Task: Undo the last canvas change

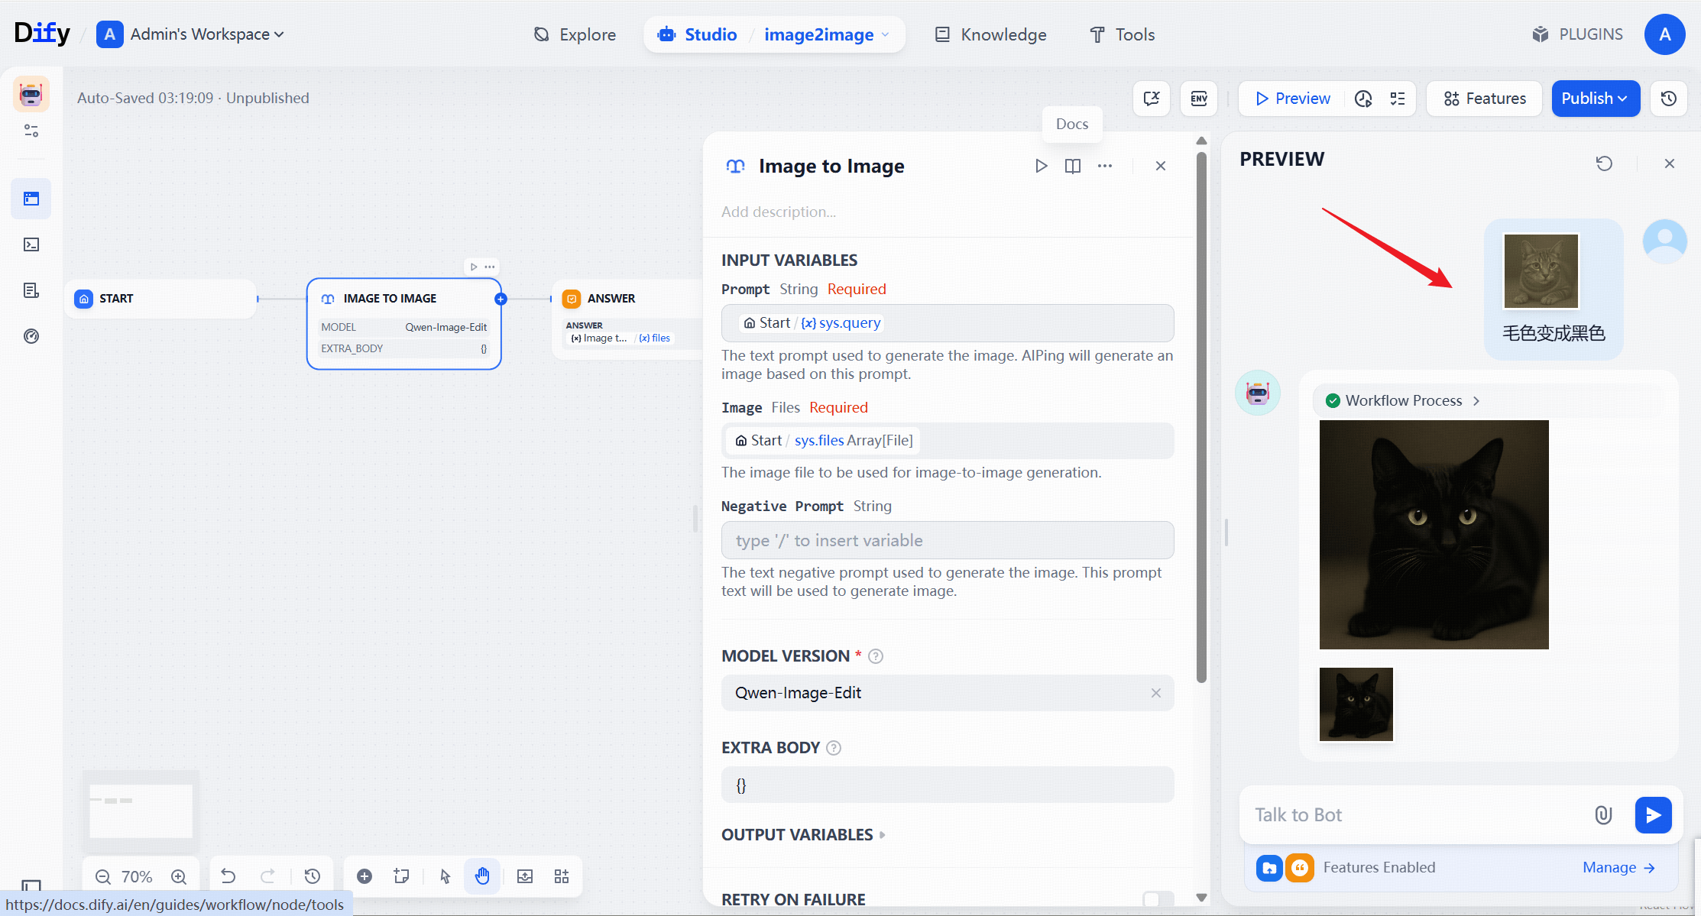Action: [x=228, y=876]
